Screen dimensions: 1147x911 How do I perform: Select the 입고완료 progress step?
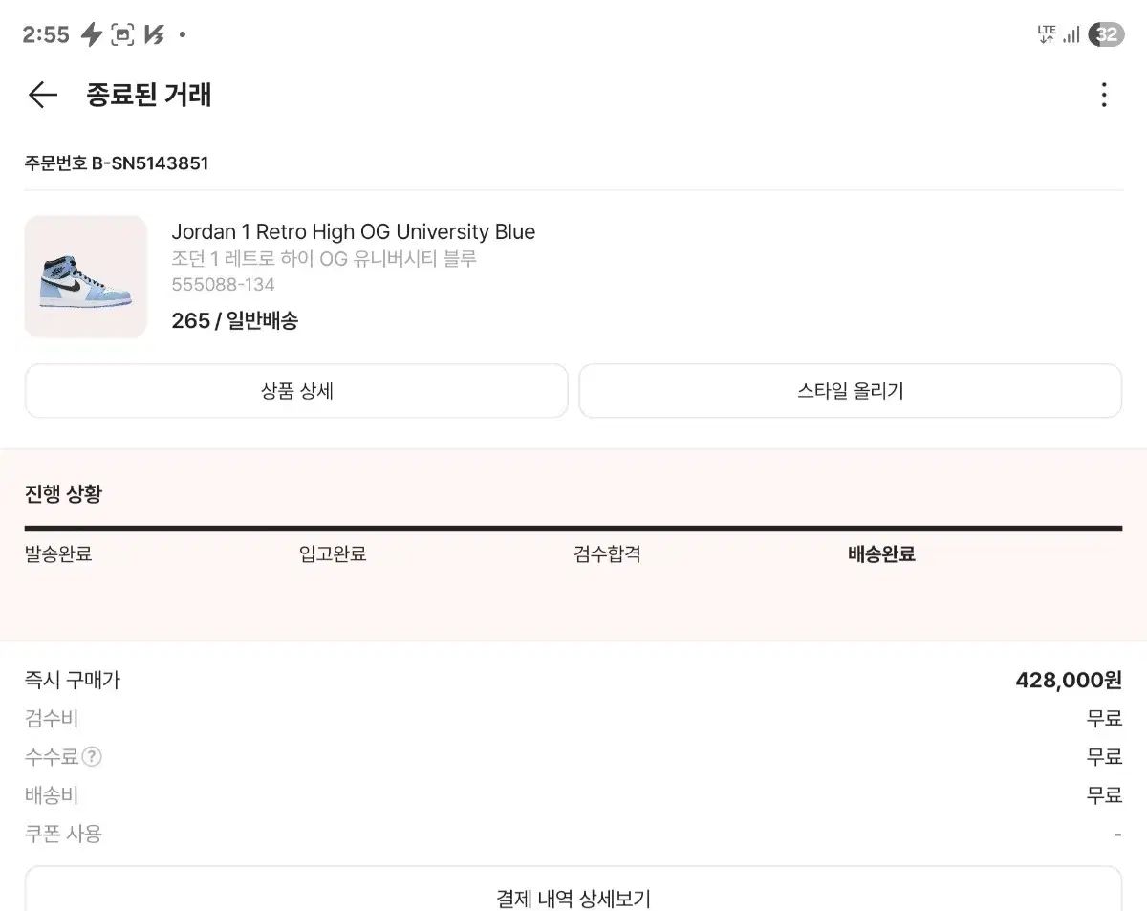coord(333,554)
